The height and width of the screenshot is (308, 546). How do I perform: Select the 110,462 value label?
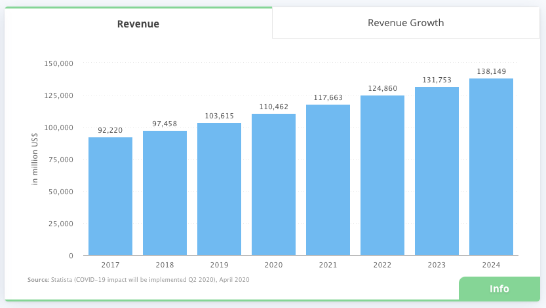[273, 107]
